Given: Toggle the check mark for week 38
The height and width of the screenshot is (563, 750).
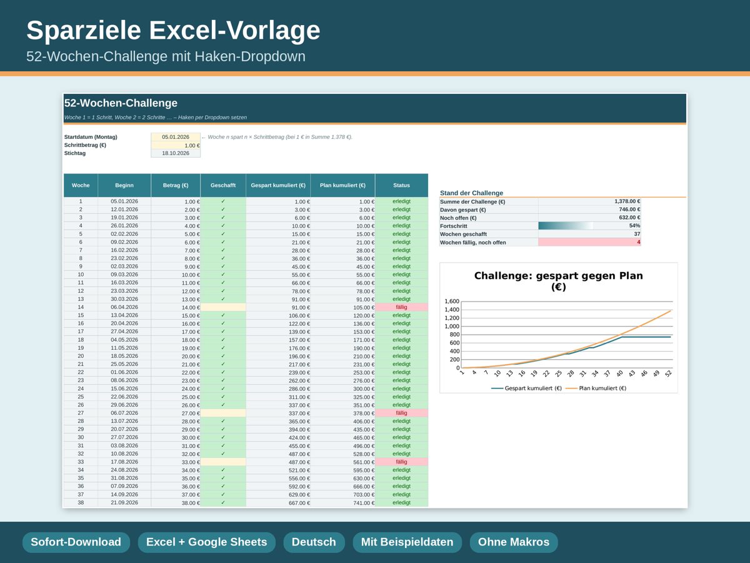Looking at the screenshot, I should pyautogui.click(x=223, y=502).
